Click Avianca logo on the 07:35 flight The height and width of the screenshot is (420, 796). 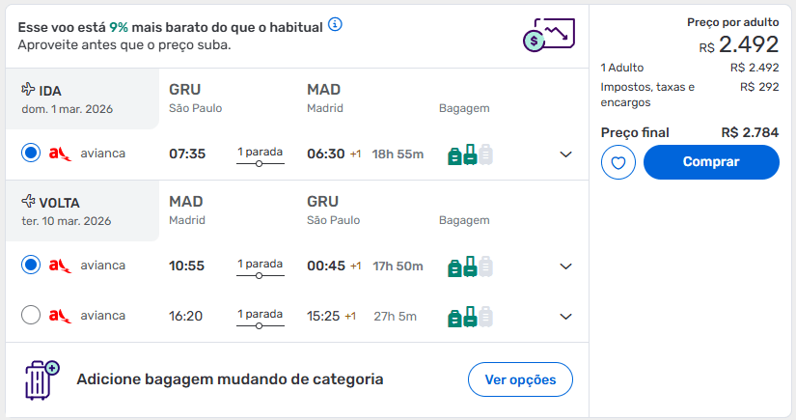point(60,154)
